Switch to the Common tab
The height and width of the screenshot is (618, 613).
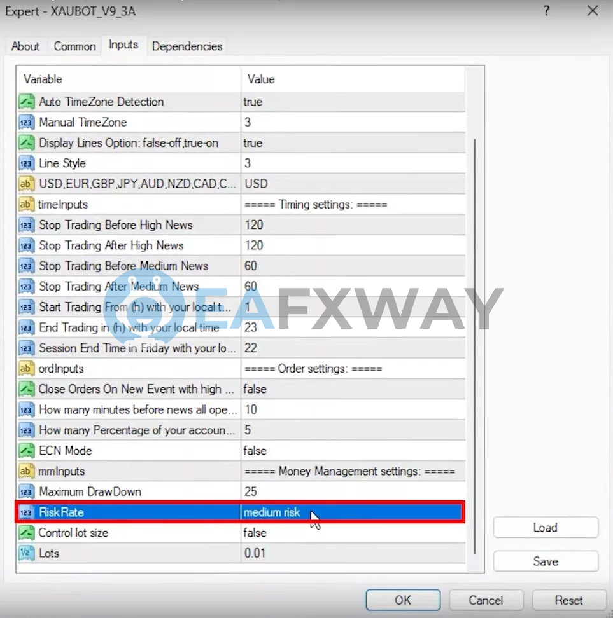click(74, 46)
